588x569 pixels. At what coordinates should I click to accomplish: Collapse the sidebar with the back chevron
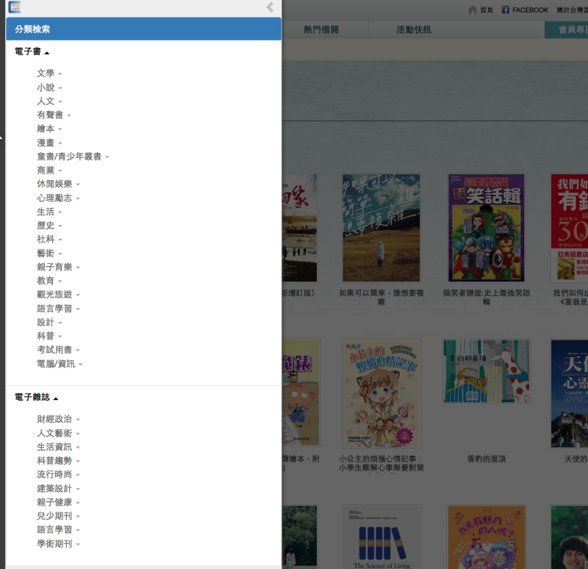pos(270,7)
